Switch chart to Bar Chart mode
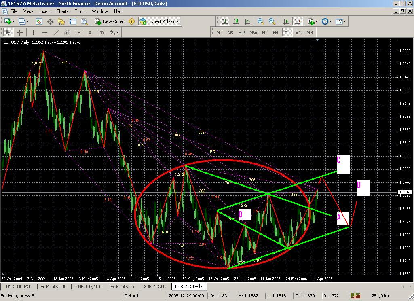The height and width of the screenshot is (301, 414). pyautogui.click(x=225, y=22)
